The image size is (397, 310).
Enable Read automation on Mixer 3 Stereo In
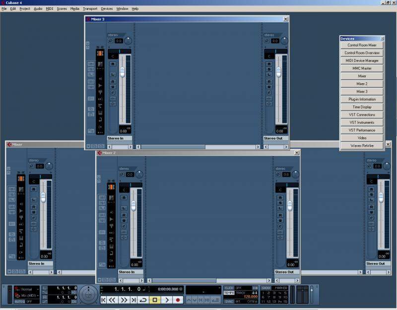(x=113, y=82)
